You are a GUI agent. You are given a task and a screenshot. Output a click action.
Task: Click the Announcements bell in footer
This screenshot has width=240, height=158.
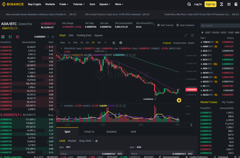pos(160,157)
